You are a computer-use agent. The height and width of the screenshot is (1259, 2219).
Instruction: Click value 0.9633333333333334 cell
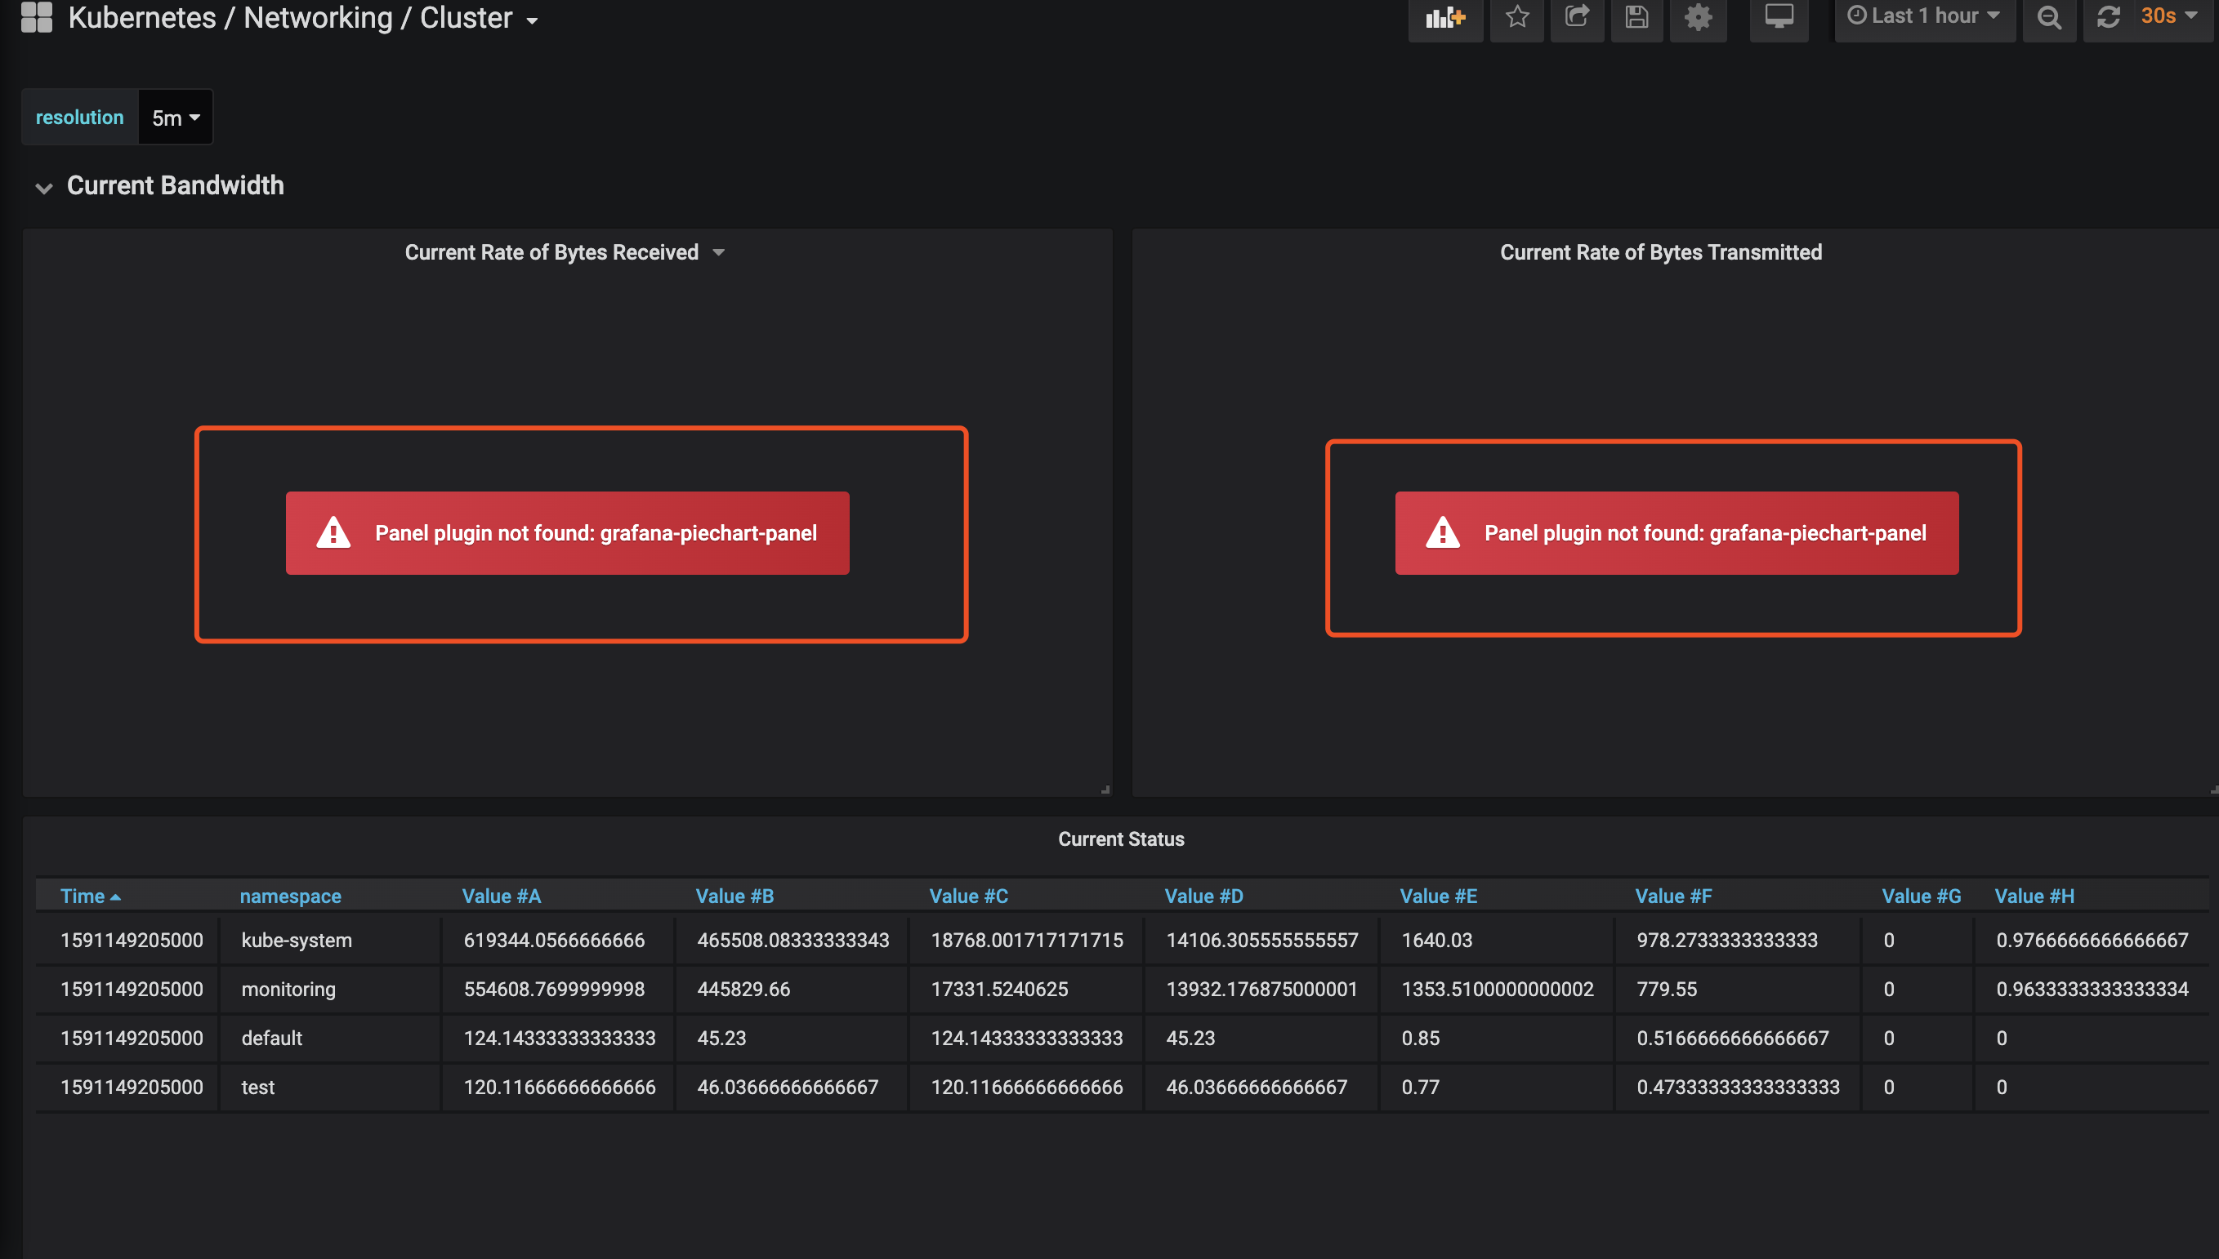coord(2092,990)
